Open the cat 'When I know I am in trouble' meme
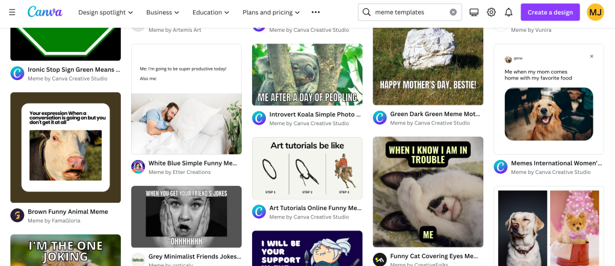 pyautogui.click(x=428, y=191)
